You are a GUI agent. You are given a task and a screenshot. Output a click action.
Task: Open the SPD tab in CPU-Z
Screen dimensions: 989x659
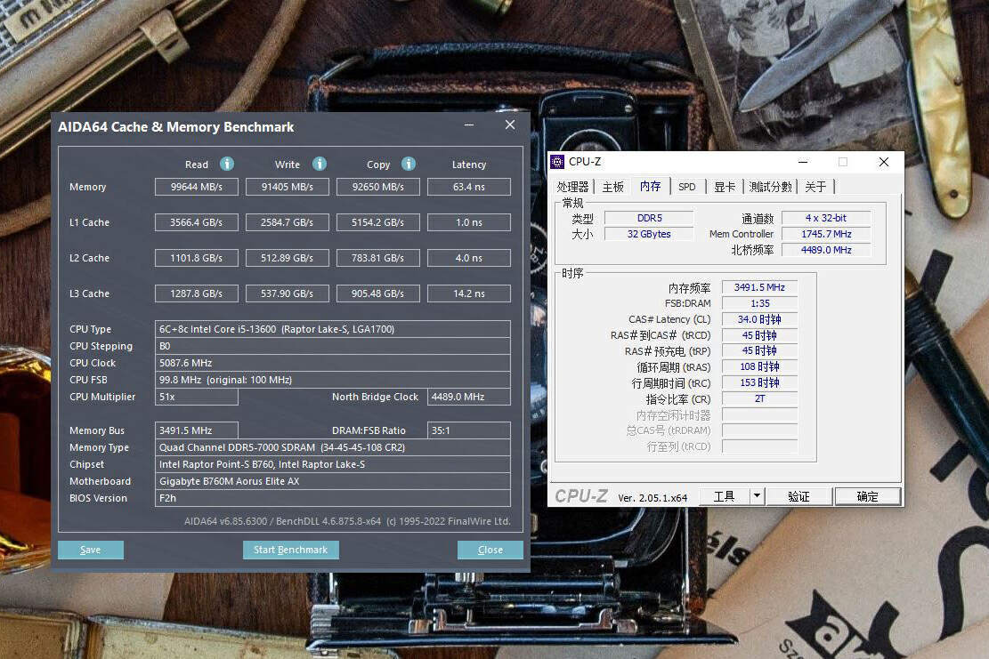pos(687,187)
